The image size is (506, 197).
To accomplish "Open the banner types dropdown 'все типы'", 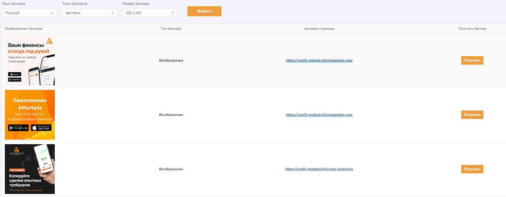I will tap(89, 13).
